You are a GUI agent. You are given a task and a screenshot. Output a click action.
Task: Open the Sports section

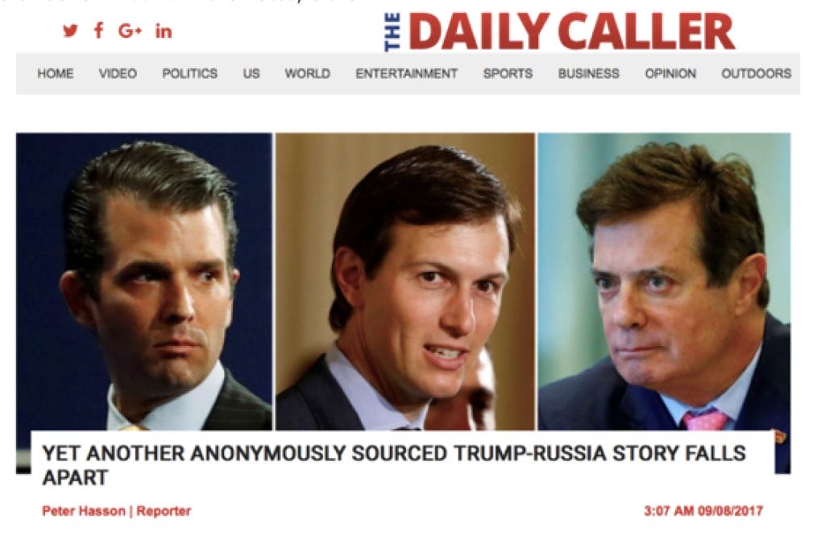pos(508,73)
